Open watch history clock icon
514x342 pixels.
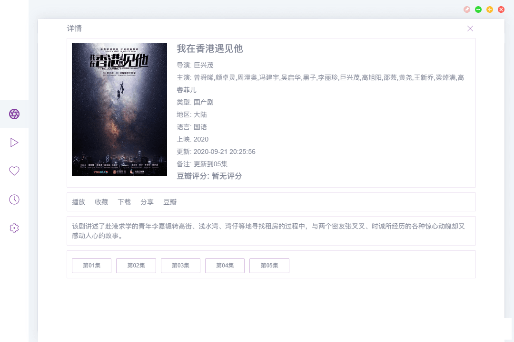(14, 199)
